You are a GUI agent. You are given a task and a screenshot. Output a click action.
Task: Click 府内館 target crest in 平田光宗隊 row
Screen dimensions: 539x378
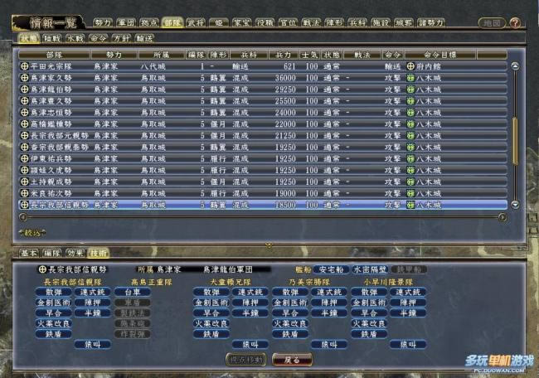pyautogui.click(x=410, y=66)
